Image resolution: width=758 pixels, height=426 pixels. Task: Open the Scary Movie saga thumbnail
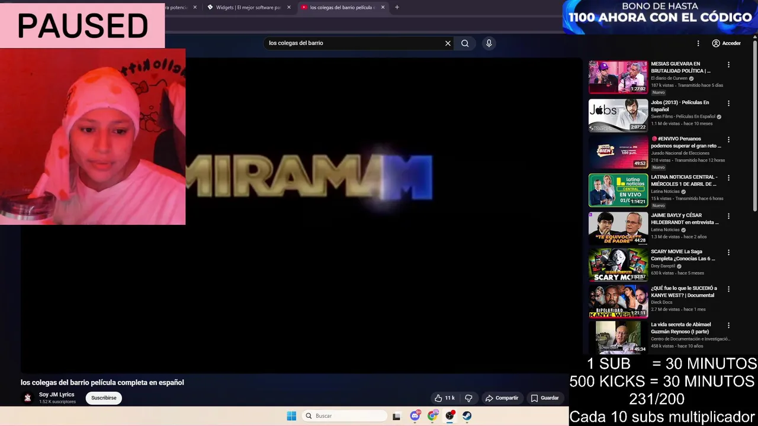point(618,265)
